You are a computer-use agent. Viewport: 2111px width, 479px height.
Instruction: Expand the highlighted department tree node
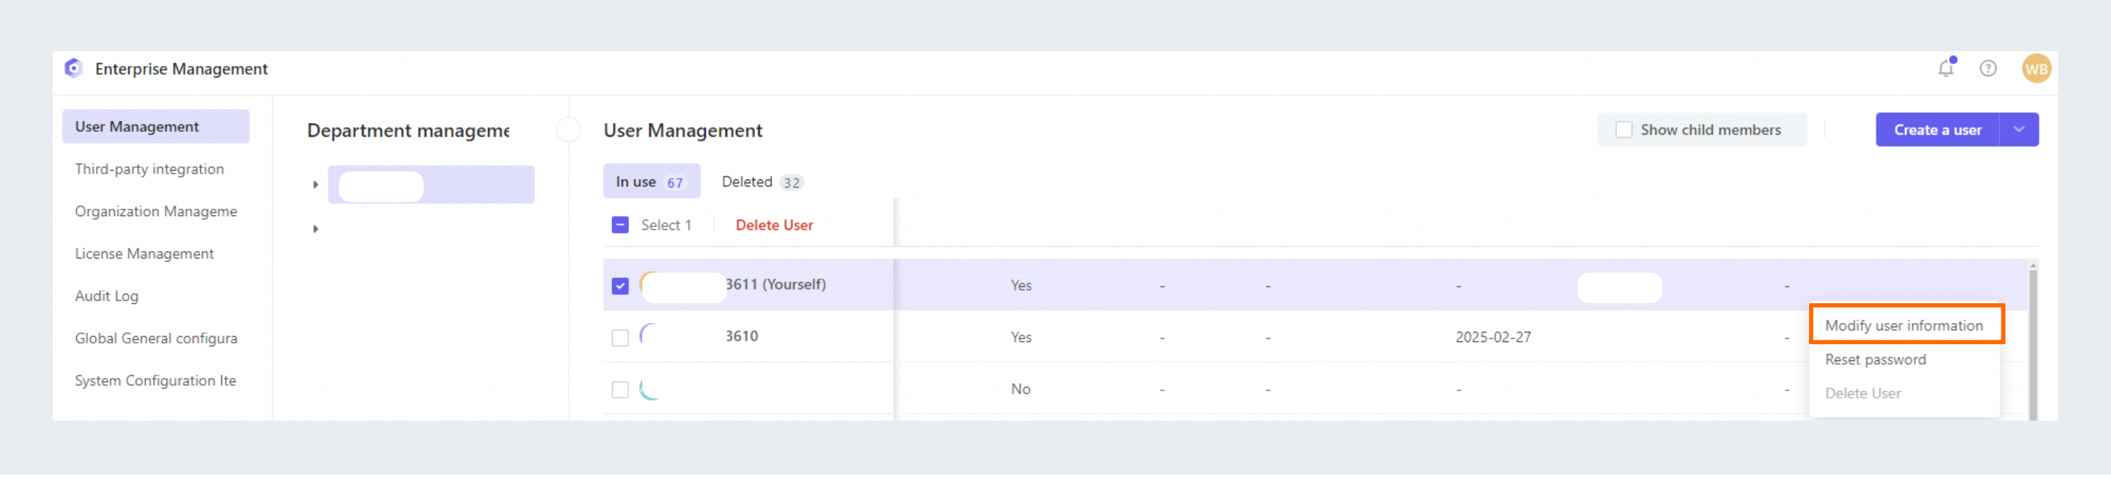315,186
